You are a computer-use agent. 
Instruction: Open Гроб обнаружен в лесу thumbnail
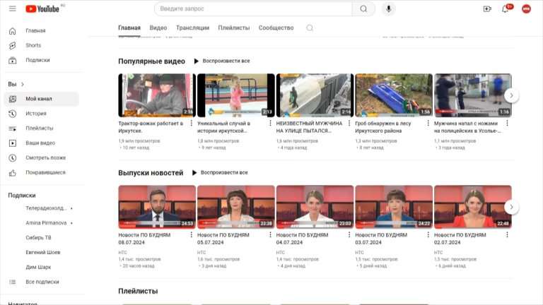394,95
